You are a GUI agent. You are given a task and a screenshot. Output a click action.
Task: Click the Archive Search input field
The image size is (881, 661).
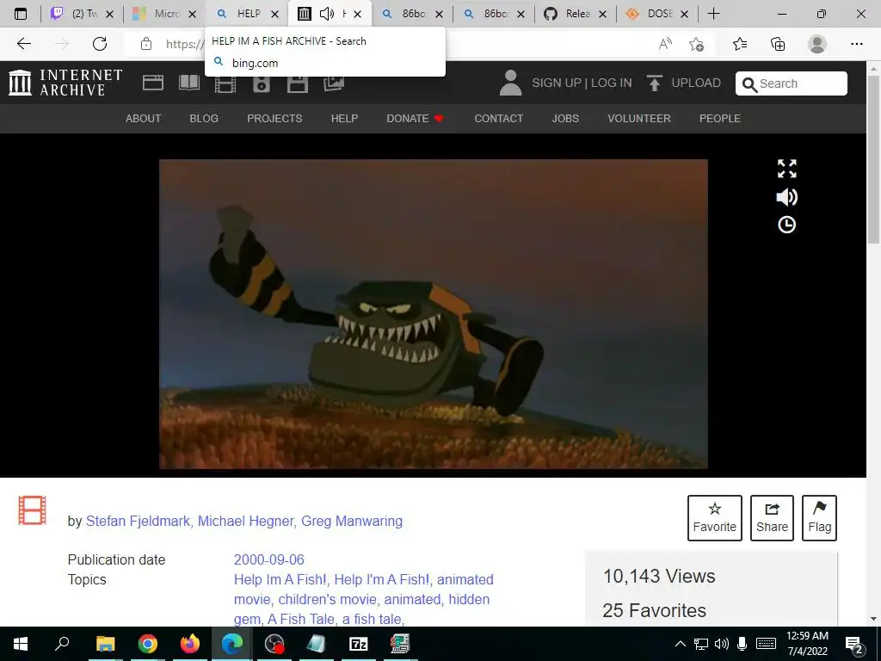792,83
